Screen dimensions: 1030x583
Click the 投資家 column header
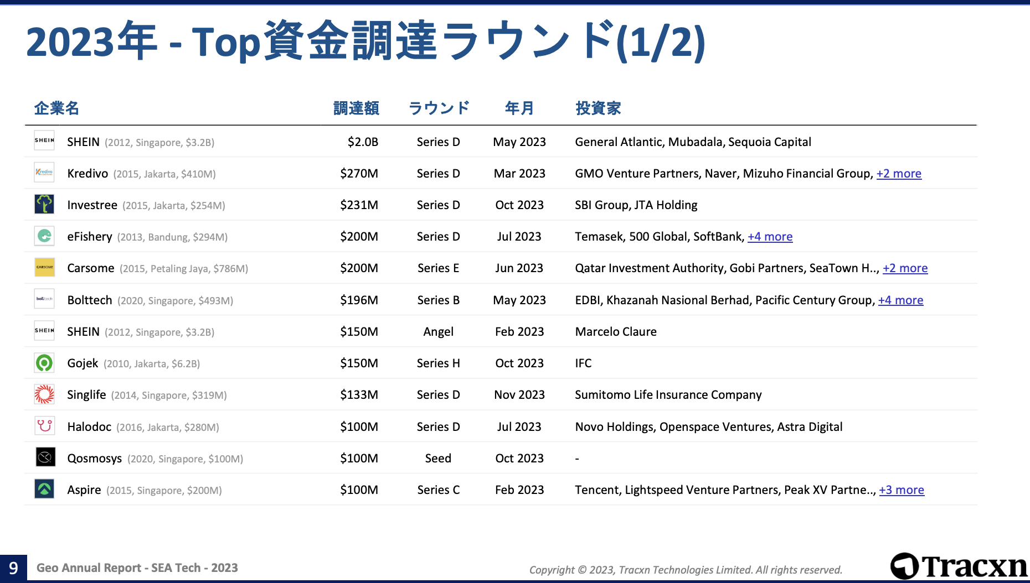[598, 108]
